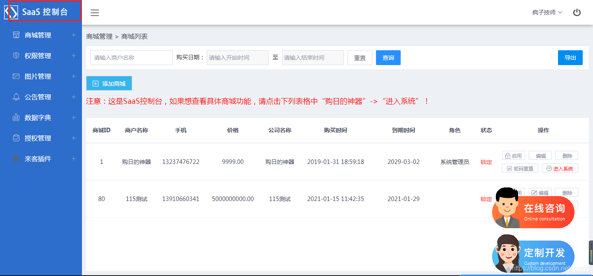Select the 数据字典 bar-chart icon
Viewport: 593px width, 276px height.
coord(16,117)
